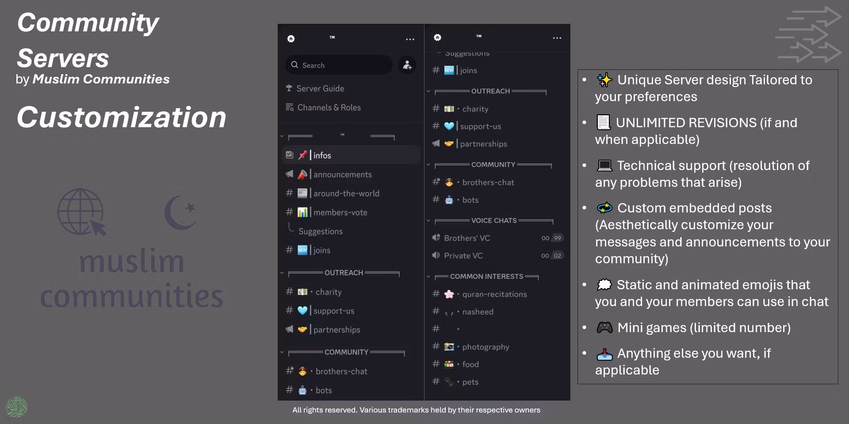Collapse OUTREACH category in left channel list
Screen dimensions: 849x424
(x=282, y=273)
